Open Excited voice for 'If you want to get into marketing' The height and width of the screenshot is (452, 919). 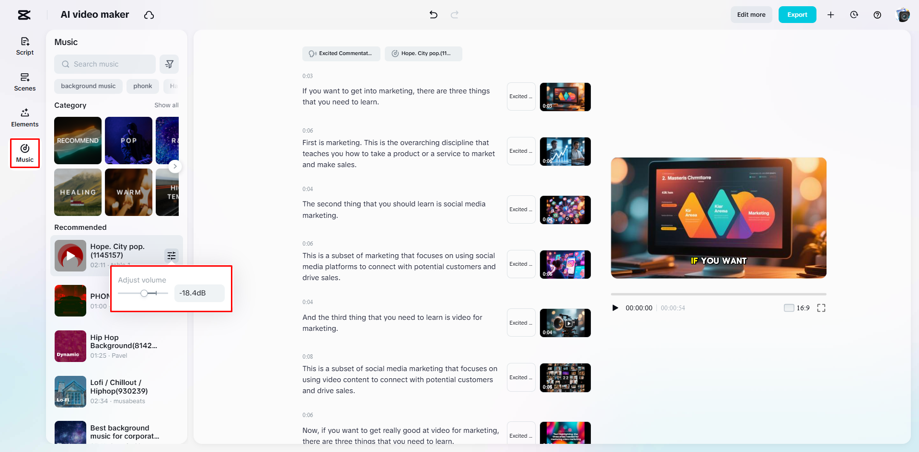(x=521, y=97)
